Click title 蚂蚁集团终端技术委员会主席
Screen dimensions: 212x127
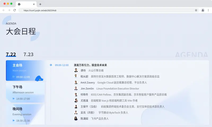pos(118,107)
